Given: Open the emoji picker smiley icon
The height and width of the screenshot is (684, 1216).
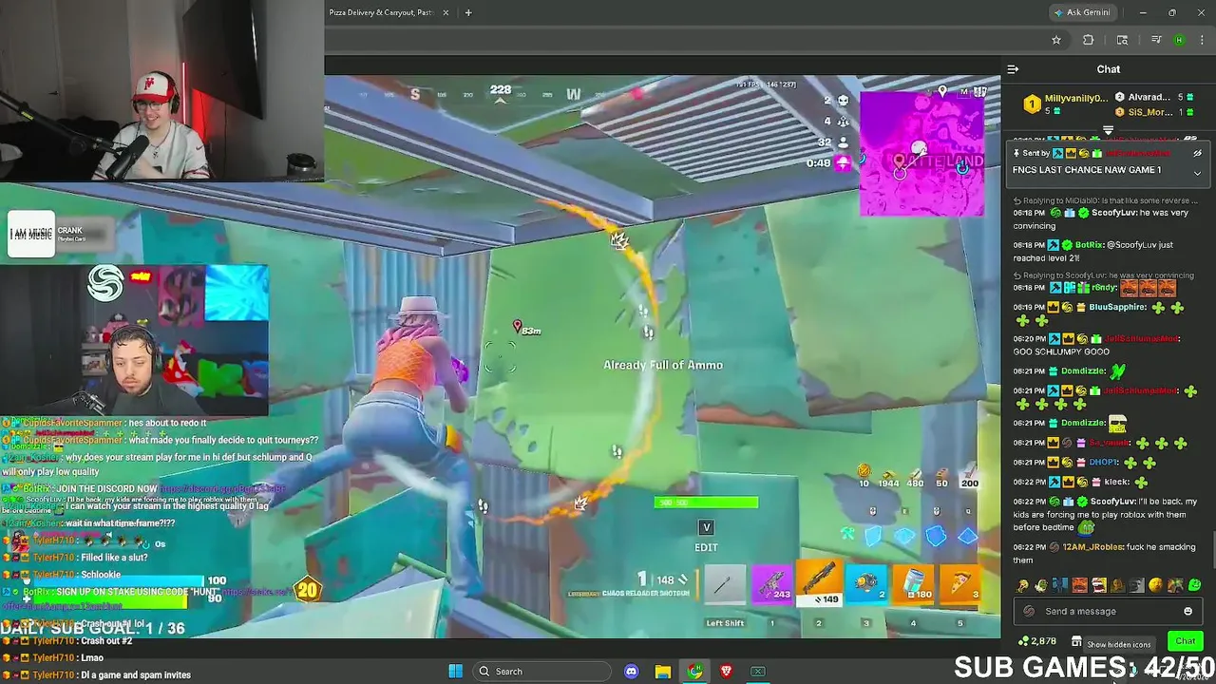Looking at the screenshot, I should (1187, 612).
